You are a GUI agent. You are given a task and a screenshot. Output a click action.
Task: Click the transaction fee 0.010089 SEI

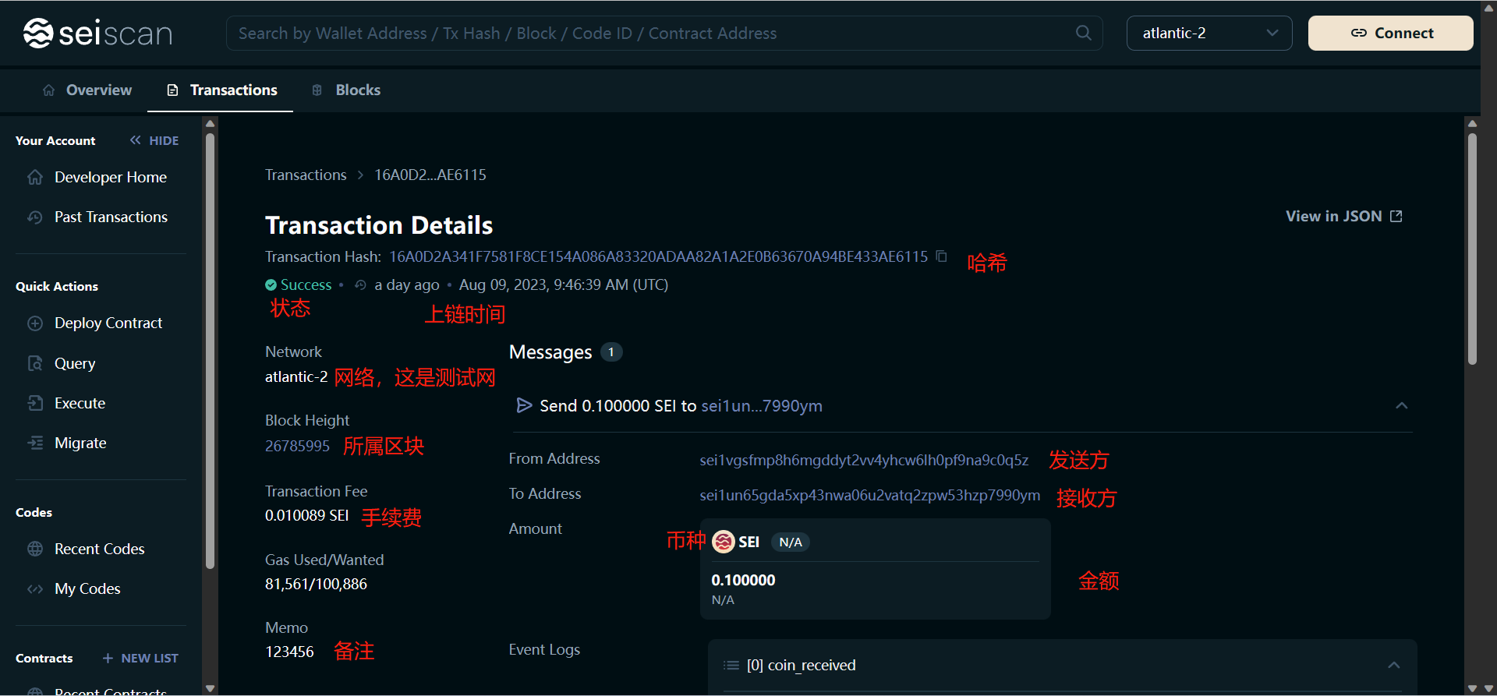(x=306, y=515)
